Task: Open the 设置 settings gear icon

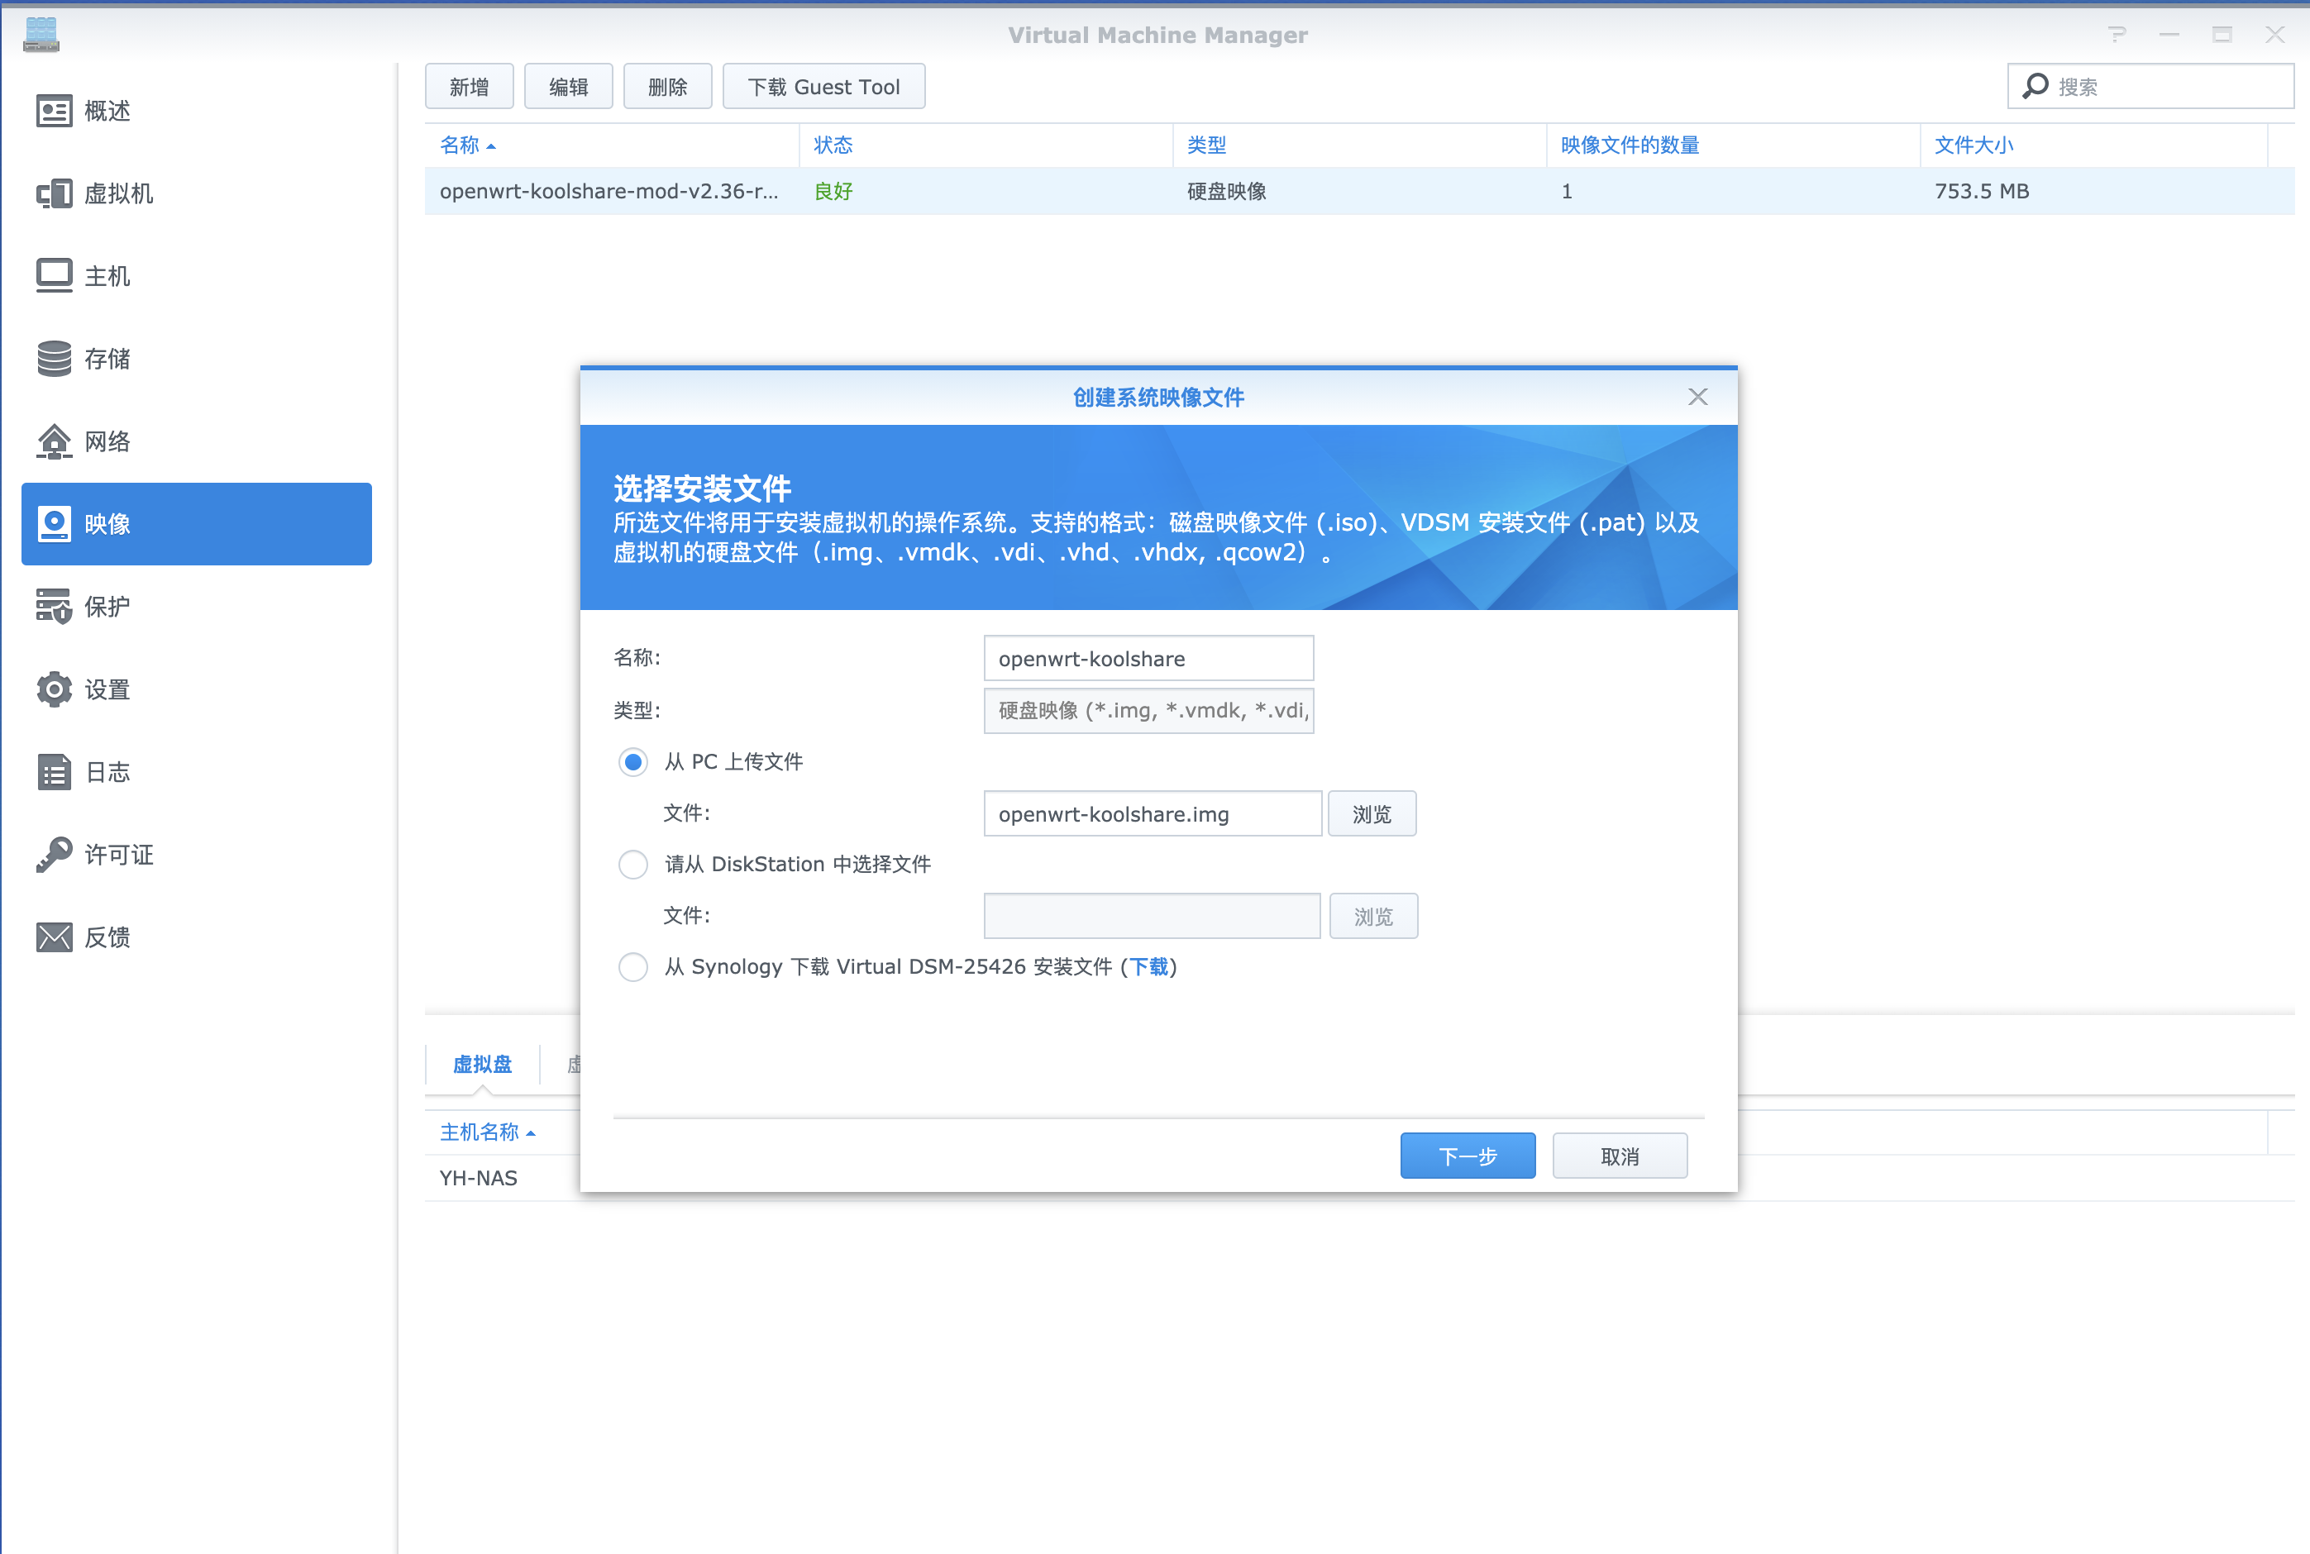Action: 54,689
